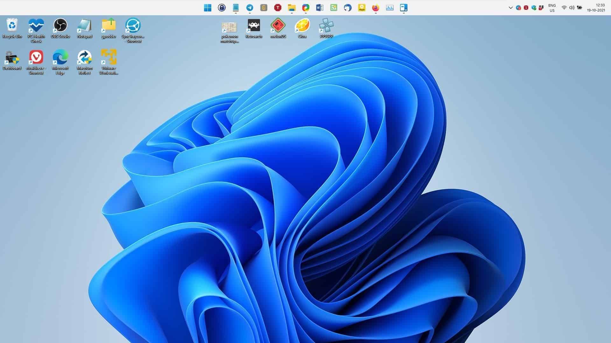This screenshot has height=343, width=611.
Task: Open Microsoft Word from the taskbar
Action: click(320, 8)
